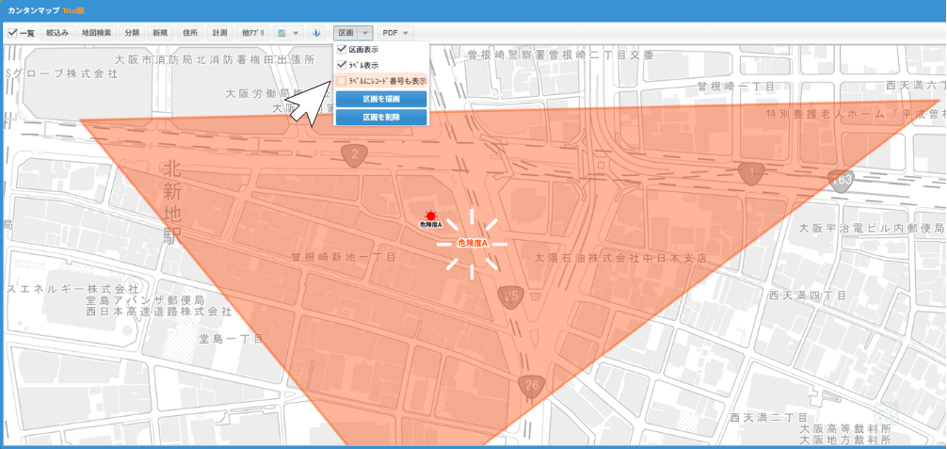
Task: Click 大阪地方裁判所 label
Action: pos(845,440)
